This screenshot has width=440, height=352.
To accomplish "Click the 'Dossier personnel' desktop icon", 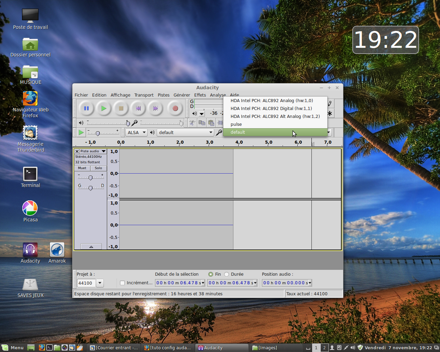I will pyautogui.click(x=30, y=47).
